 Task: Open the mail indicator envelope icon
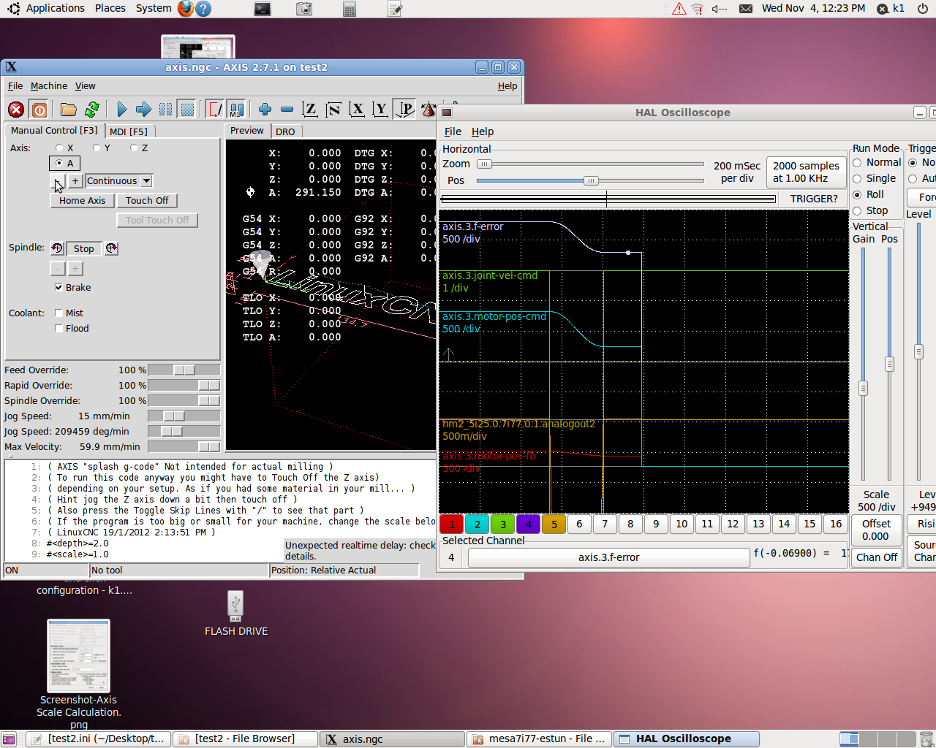(746, 9)
